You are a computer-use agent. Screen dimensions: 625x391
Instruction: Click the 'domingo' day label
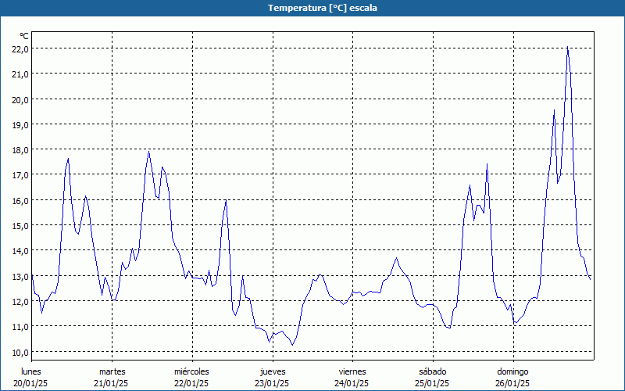click(512, 371)
